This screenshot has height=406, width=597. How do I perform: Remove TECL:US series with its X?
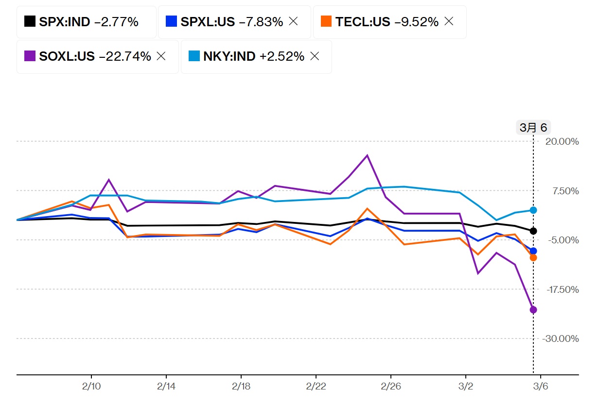click(x=449, y=22)
